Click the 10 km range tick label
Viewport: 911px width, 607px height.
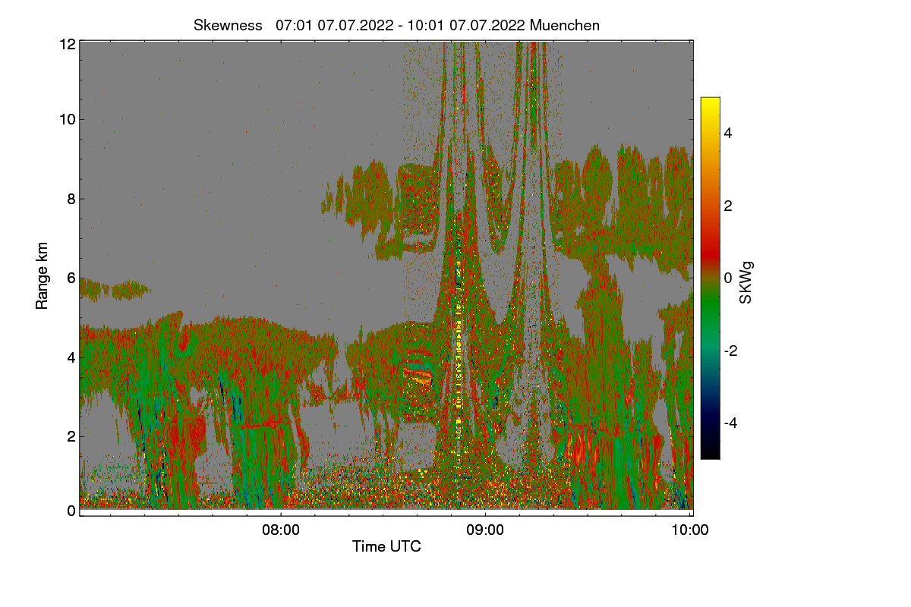tap(68, 119)
